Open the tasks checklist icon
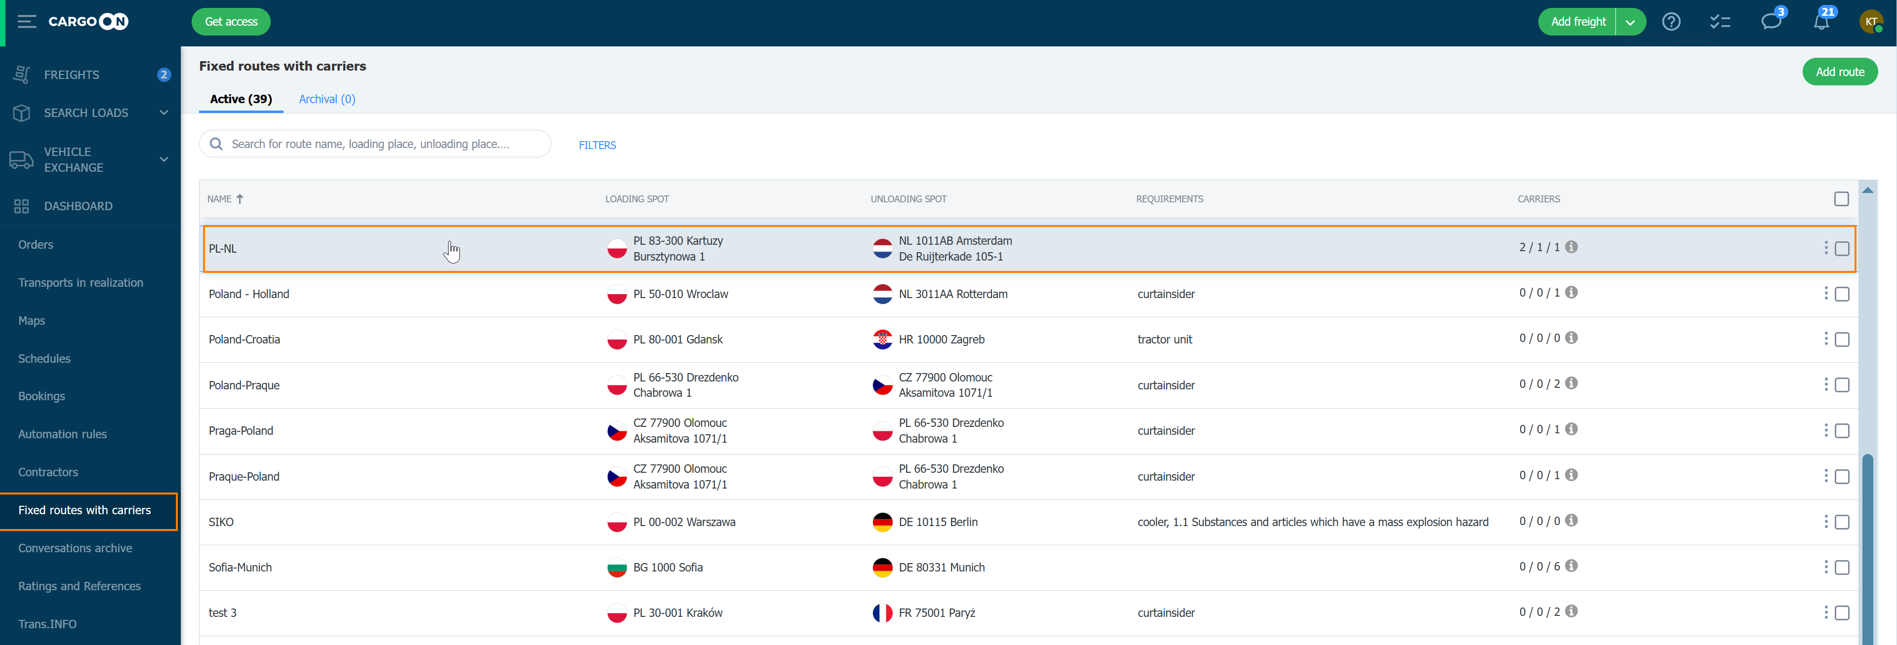This screenshot has height=645, width=1897. pyautogui.click(x=1720, y=21)
